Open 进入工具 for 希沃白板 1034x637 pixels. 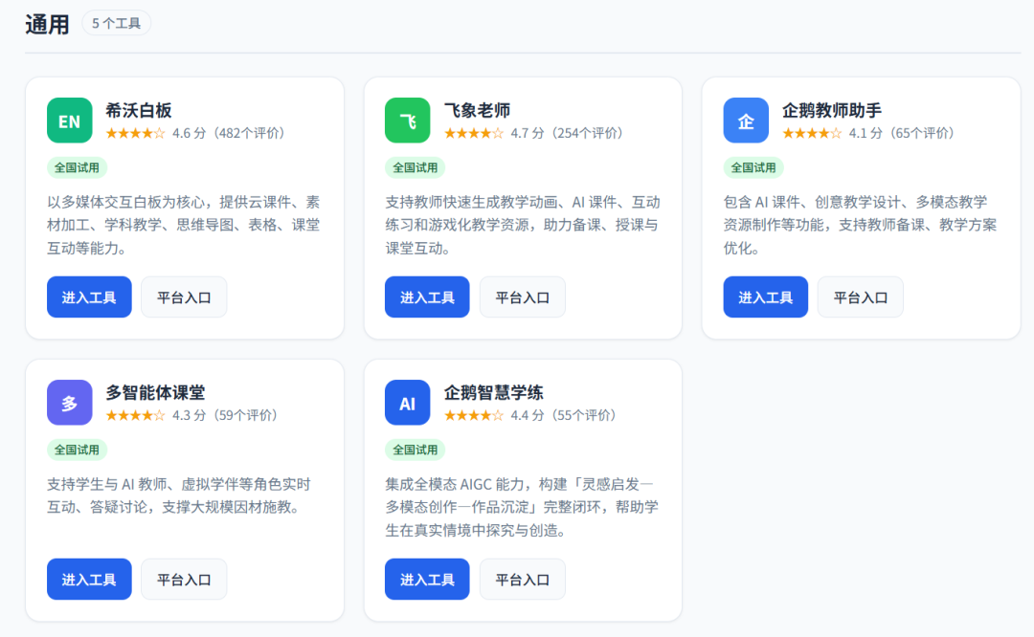[x=89, y=297]
